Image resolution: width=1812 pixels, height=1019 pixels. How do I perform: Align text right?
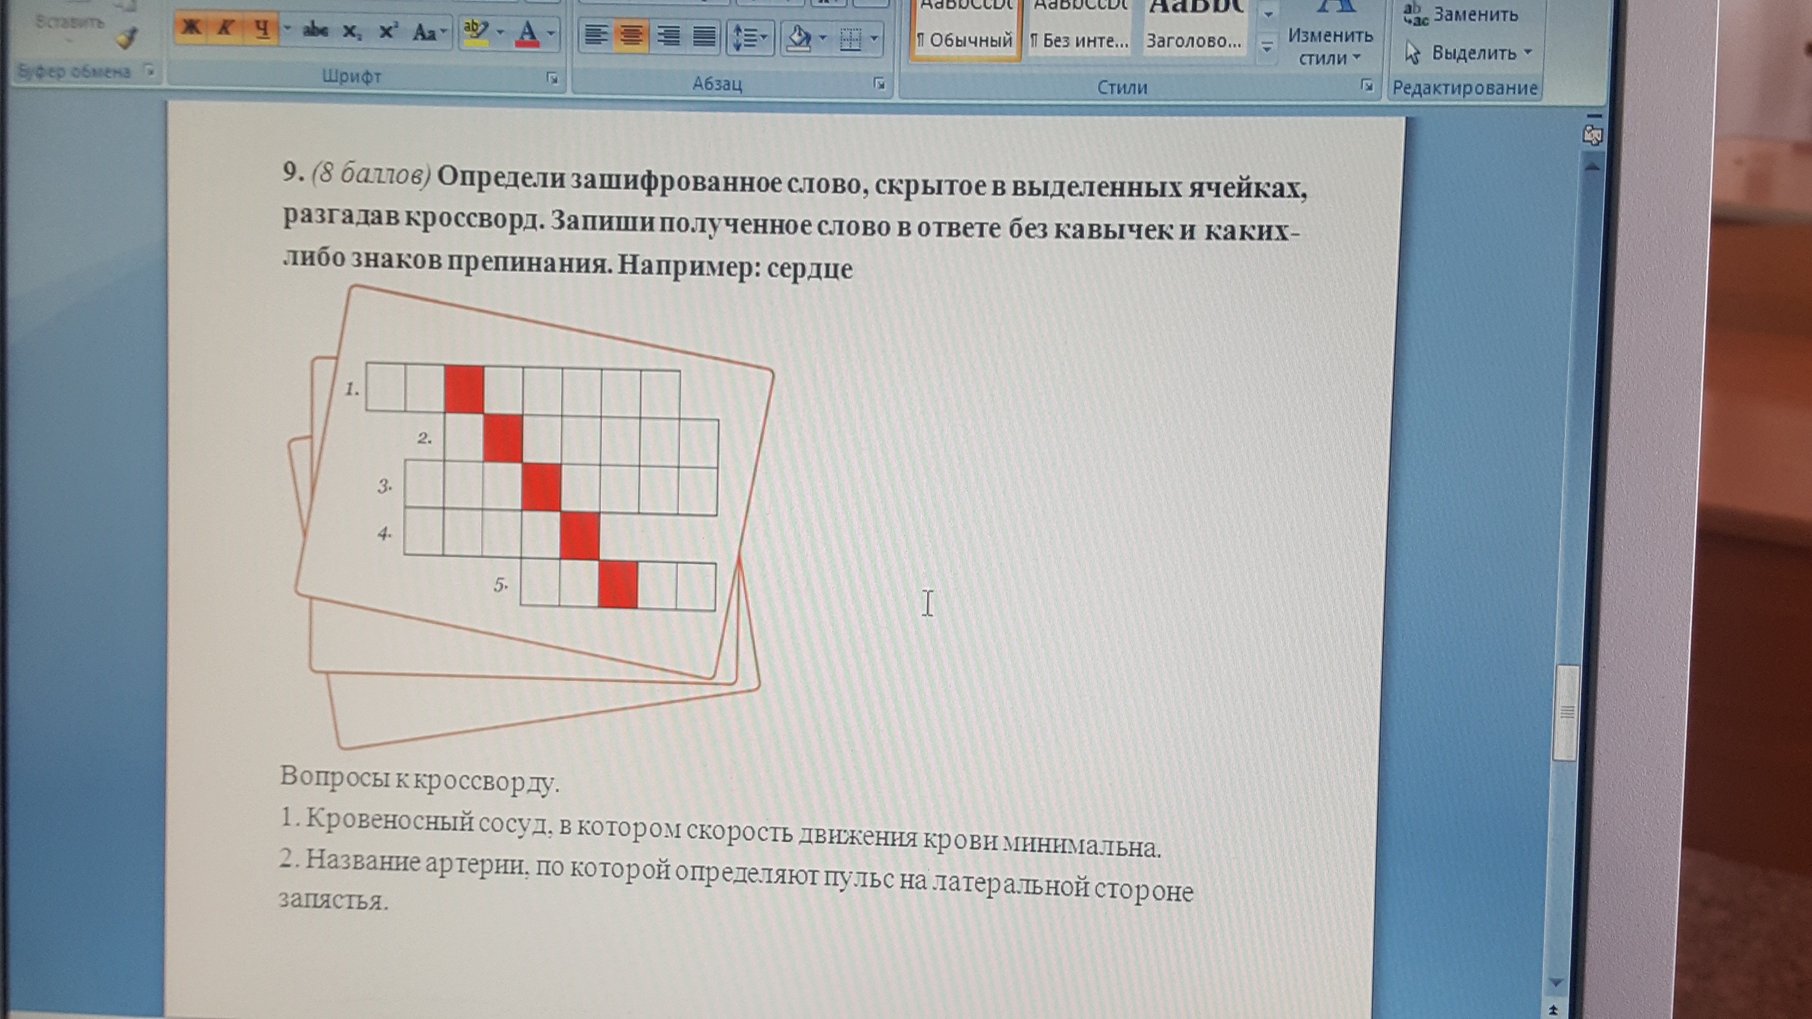(x=668, y=36)
